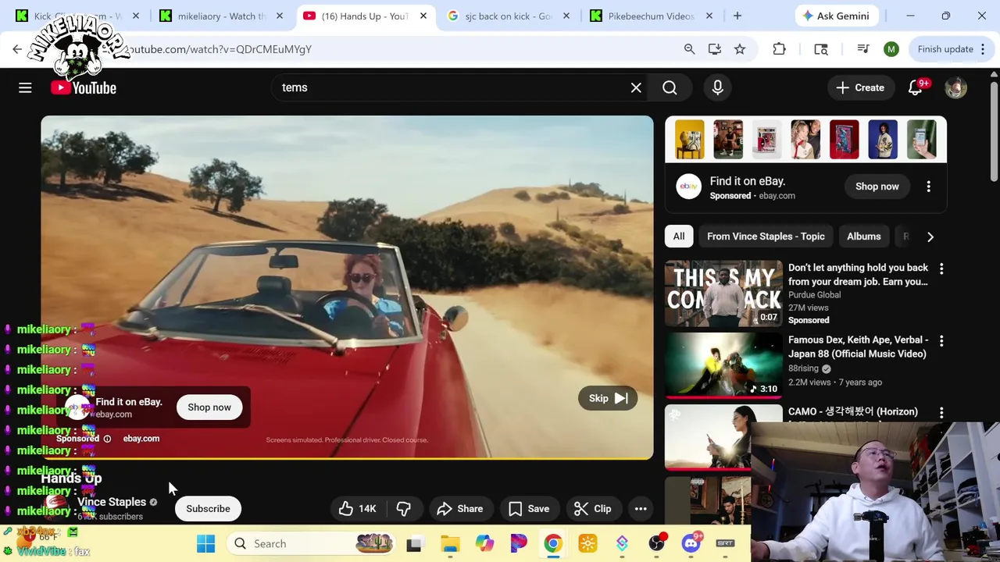Visit the ebay.com link under the video ad

pyautogui.click(x=141, y=439)
